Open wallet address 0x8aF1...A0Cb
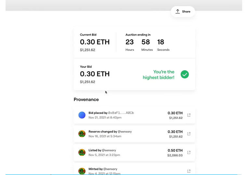Screen dimensions: 248x175 click(x=121, y=113)
